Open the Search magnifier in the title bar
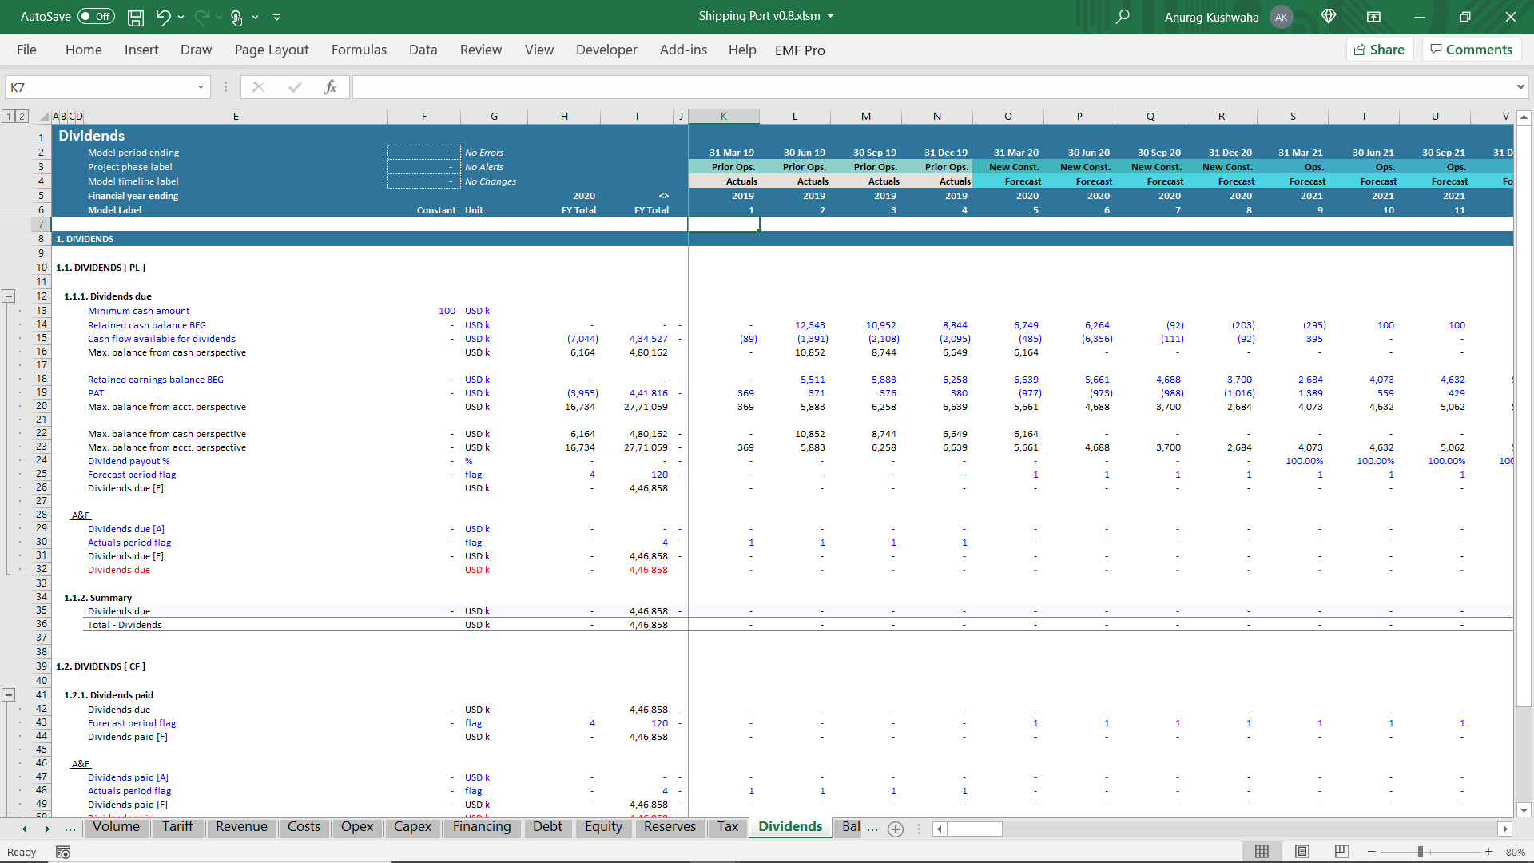The height and width of the screenshot is (863, 1534). 1123,17
